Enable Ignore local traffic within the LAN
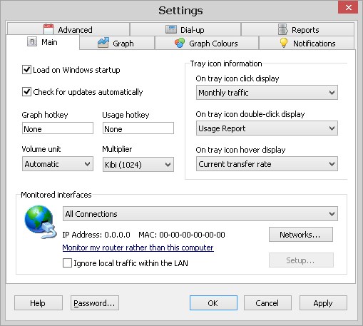 point(67,263)
